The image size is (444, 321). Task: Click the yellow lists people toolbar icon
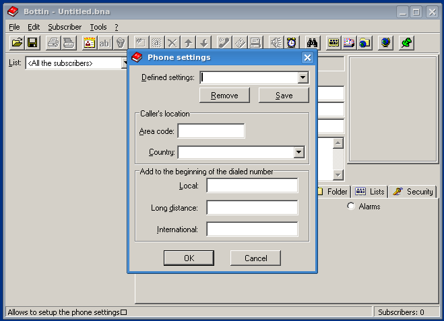pyautogui.click(x=334, y=43)
